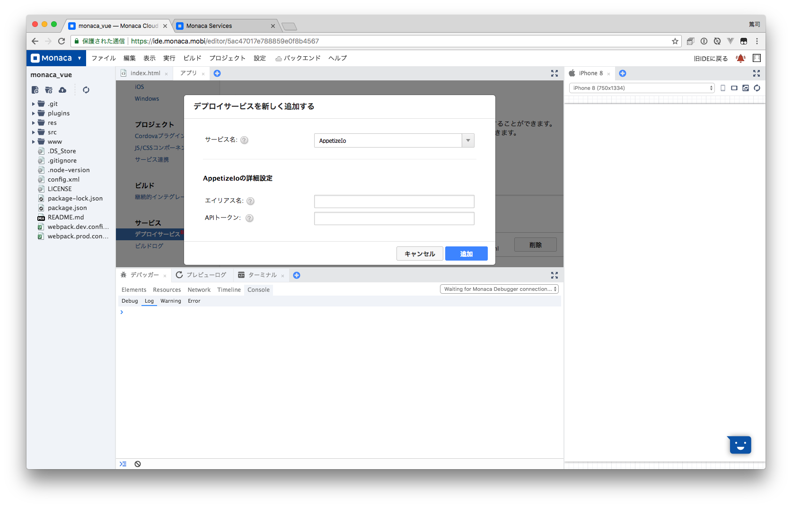Open preview in a separate window icon
The height and width of the screenshot is (507, 792).
coord(746,88)
